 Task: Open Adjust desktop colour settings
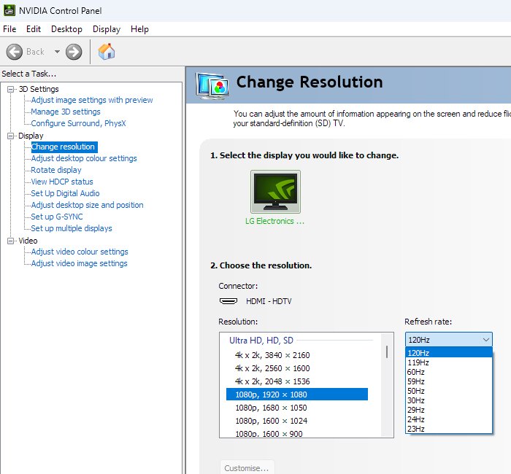84,158
